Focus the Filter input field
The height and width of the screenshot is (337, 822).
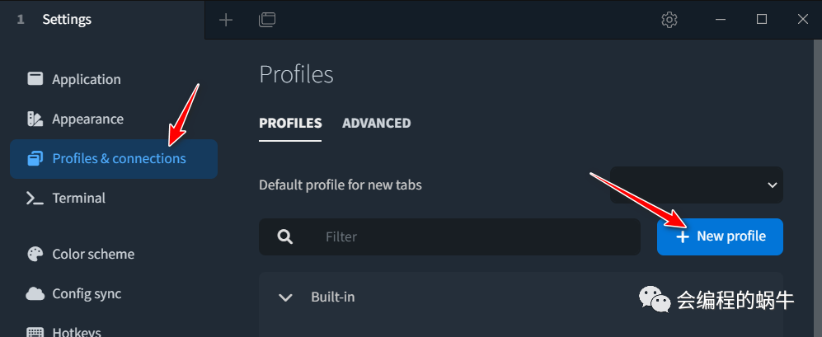tap(450, 237)
